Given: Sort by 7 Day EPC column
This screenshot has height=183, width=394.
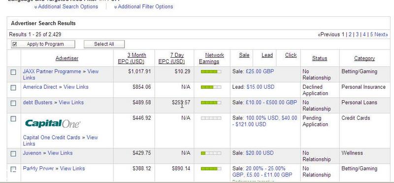Looking at the screenshot, I should [x=172, y=58].
